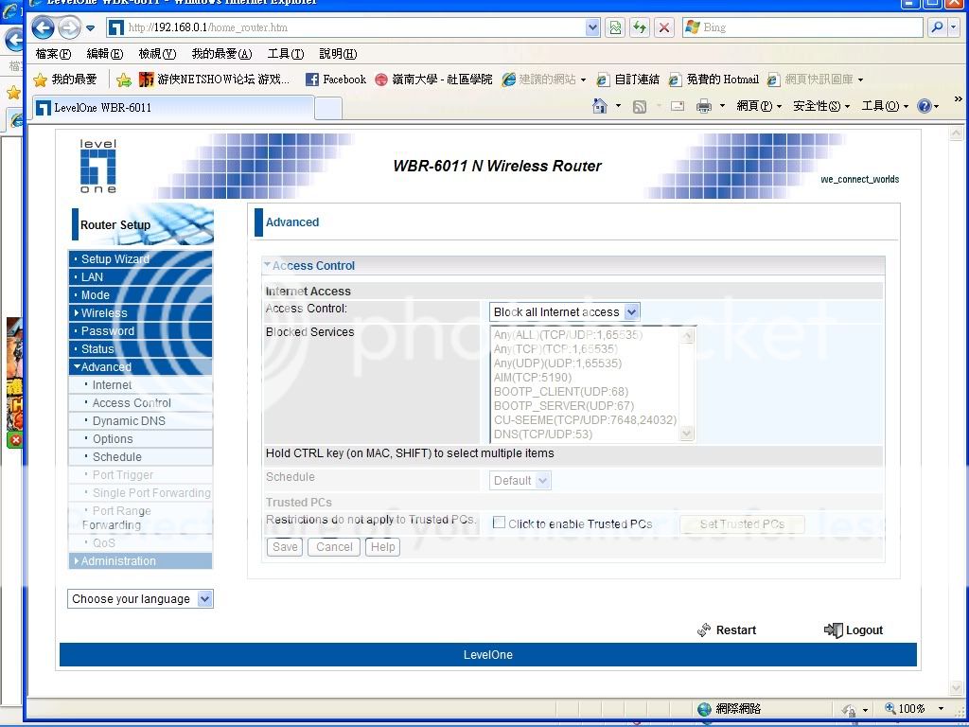Click the Stop loading red X icon
969x727 pixels.
[664, 27]
